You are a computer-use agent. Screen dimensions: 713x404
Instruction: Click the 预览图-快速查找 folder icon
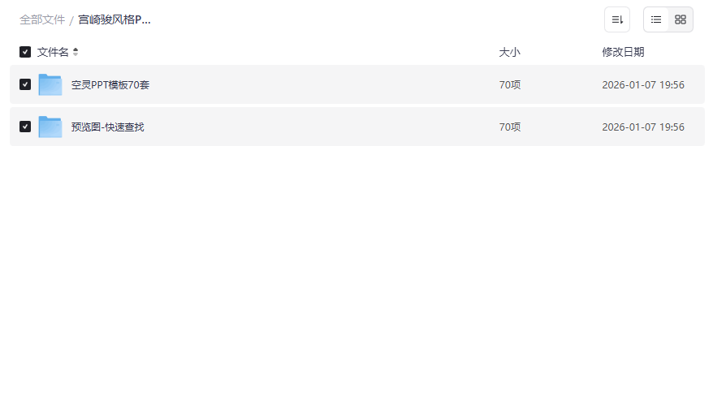(x=50, y=127)
